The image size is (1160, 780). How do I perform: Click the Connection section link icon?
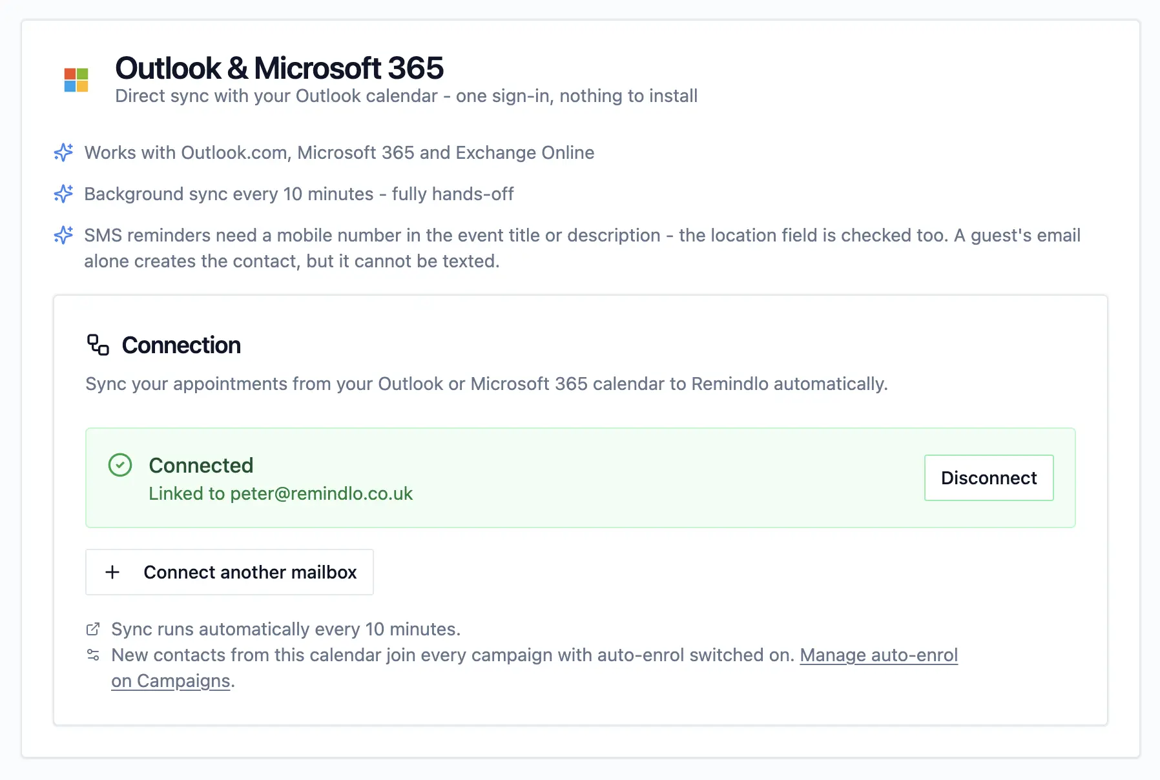pos(98,345)
